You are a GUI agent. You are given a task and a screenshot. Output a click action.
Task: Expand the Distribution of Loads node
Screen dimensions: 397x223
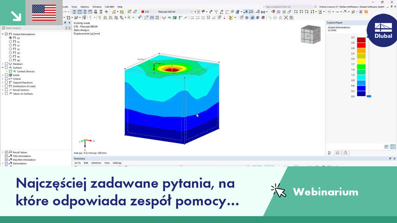3,86
